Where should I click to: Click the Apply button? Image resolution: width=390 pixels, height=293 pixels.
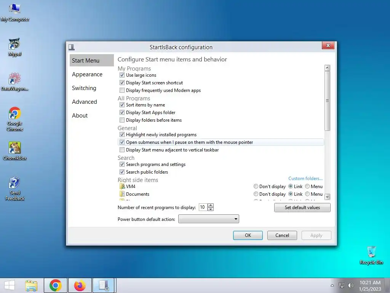tap(316, 235)
